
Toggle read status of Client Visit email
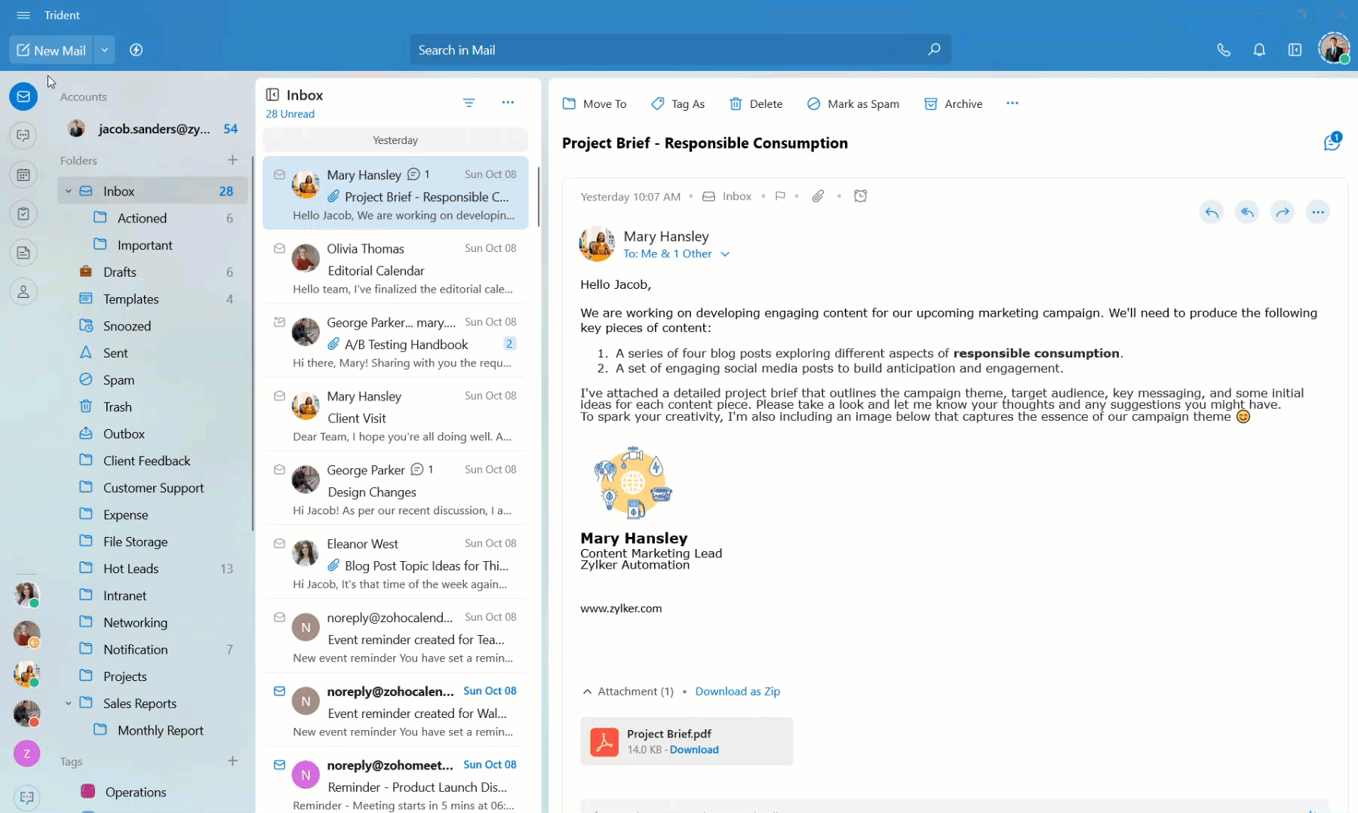pyautogui.click(x=279, y=397)
